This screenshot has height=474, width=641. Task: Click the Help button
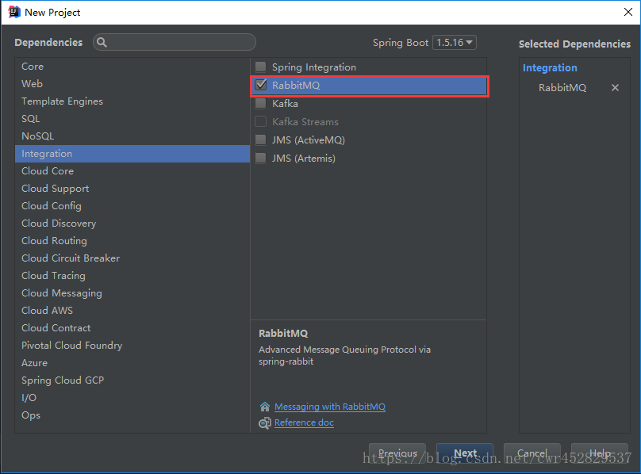(x=599, y=453)
